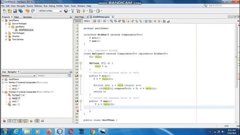Click the New File toolbar icon
This screenshot has width=240, height=135.
click(x=4, y=11)
